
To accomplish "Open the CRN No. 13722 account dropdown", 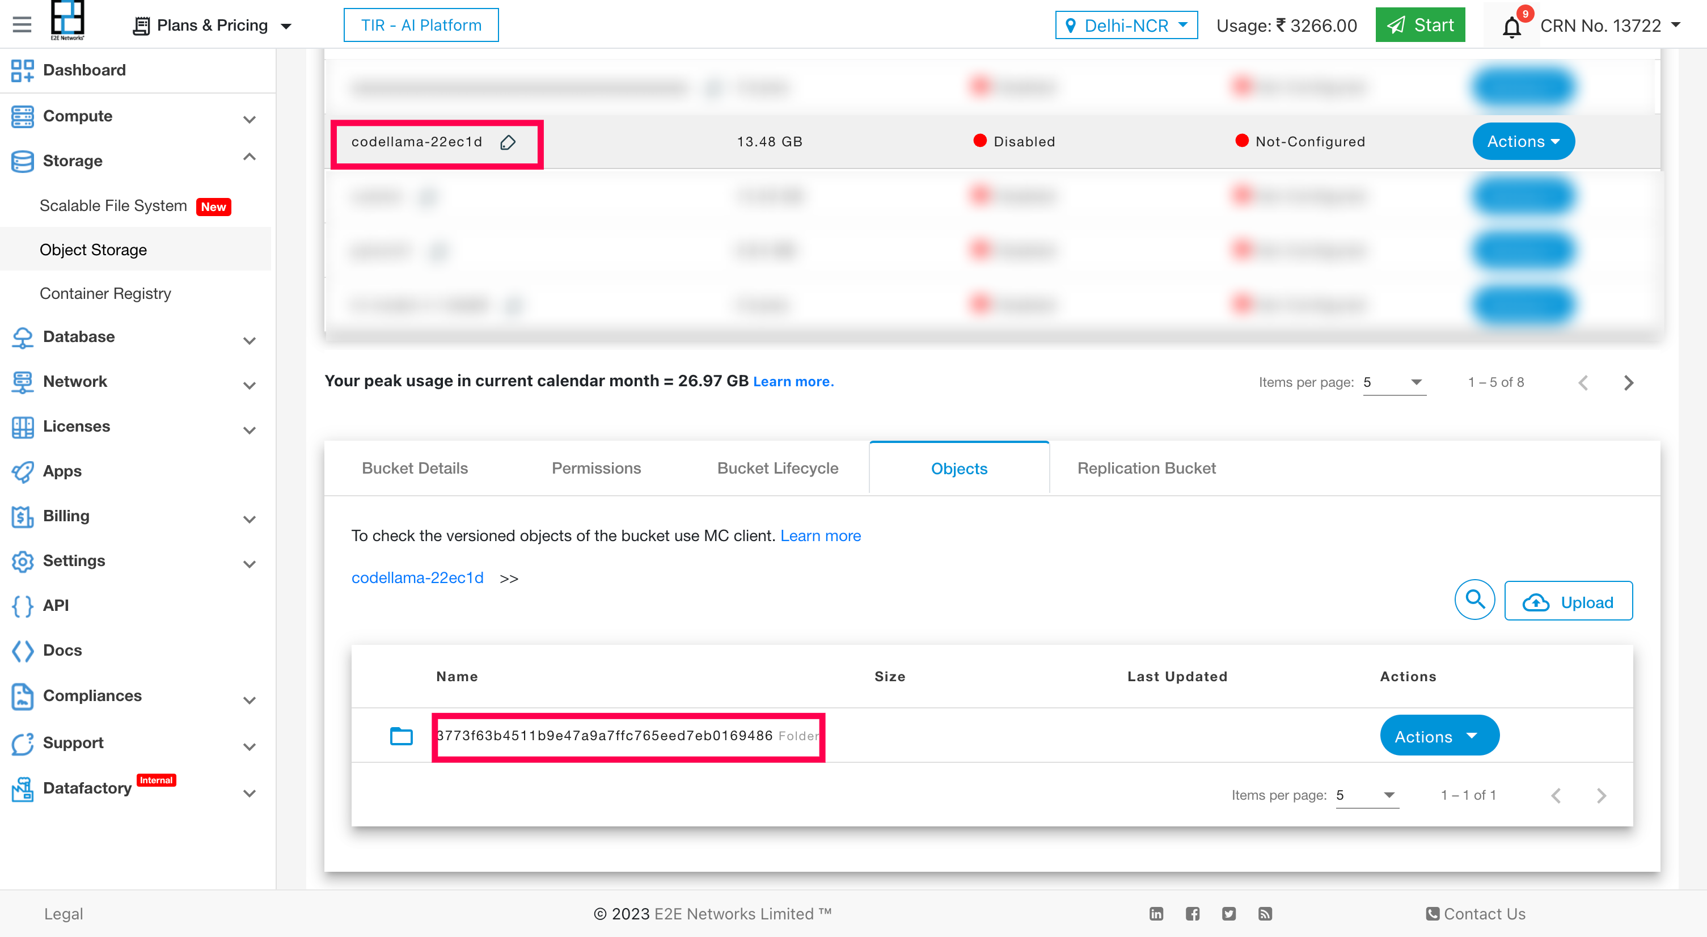I will click(x=1610, y=25).
